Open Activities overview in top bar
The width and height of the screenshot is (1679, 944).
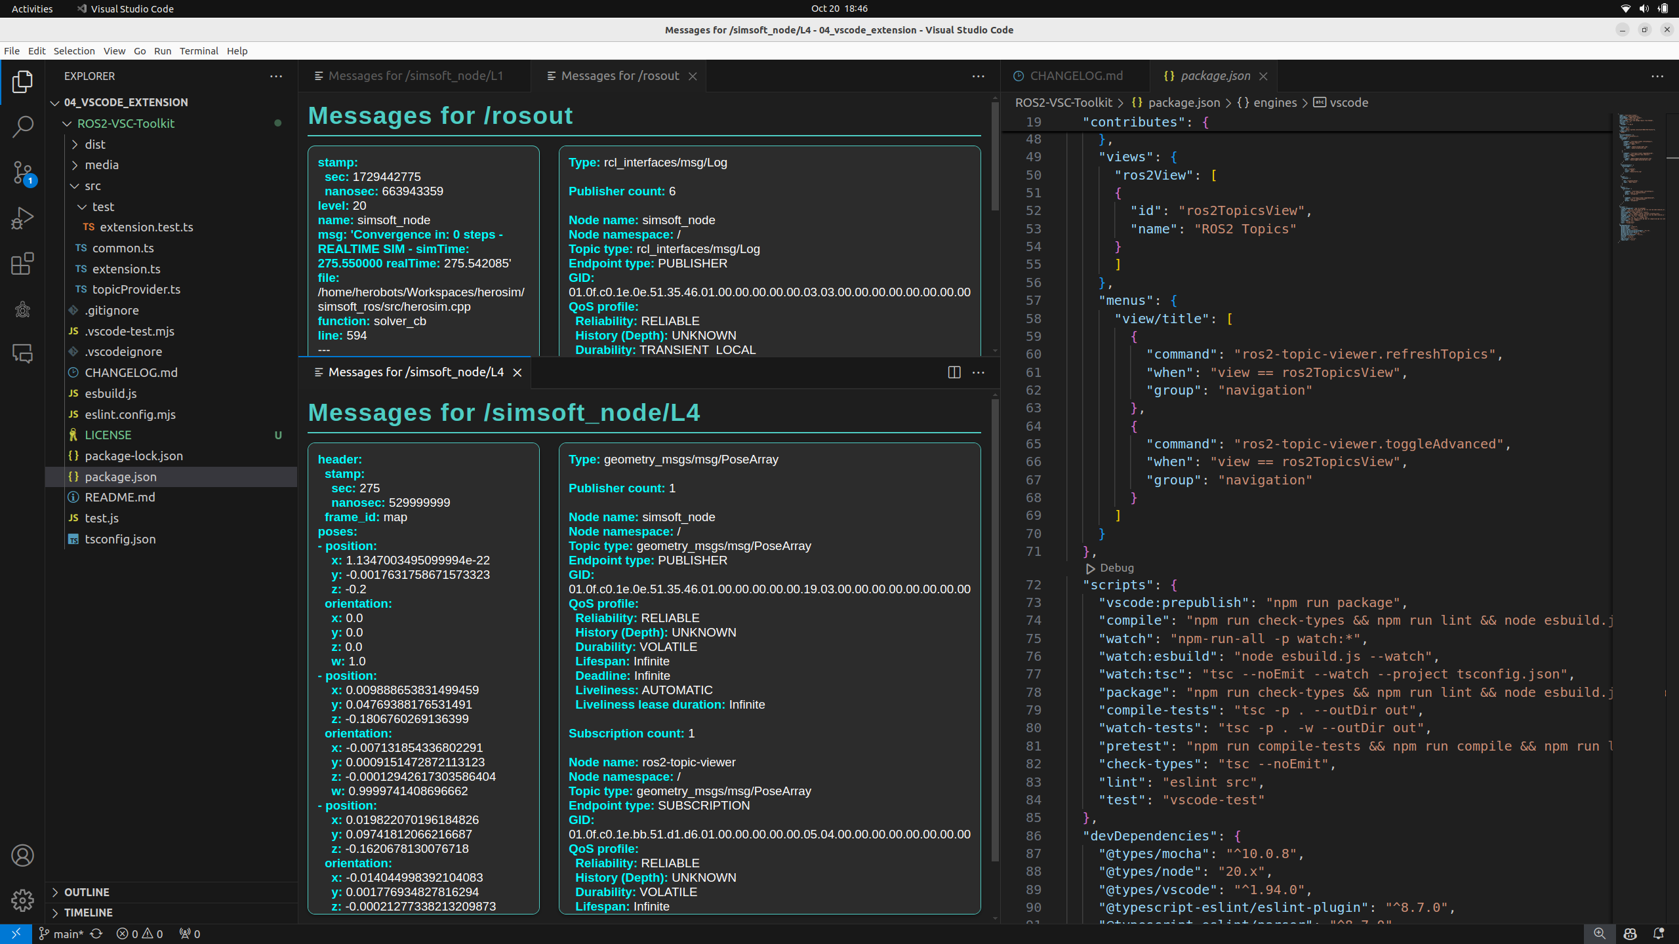[32, 9]
